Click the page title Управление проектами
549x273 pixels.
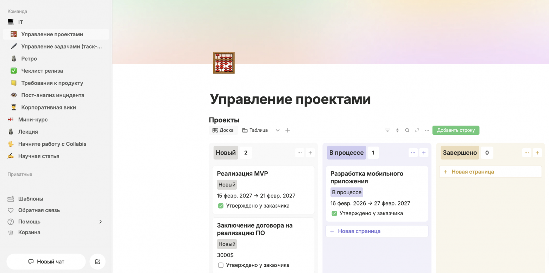point(290,99)
